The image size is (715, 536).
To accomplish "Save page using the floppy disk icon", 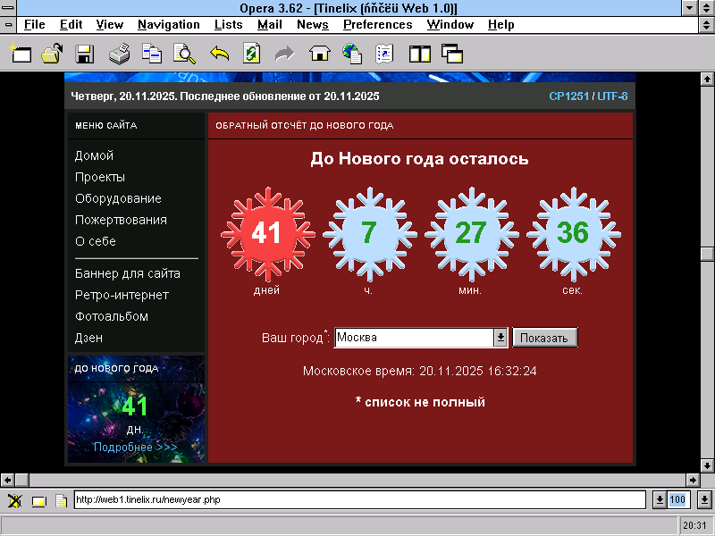I will (85, 54).
